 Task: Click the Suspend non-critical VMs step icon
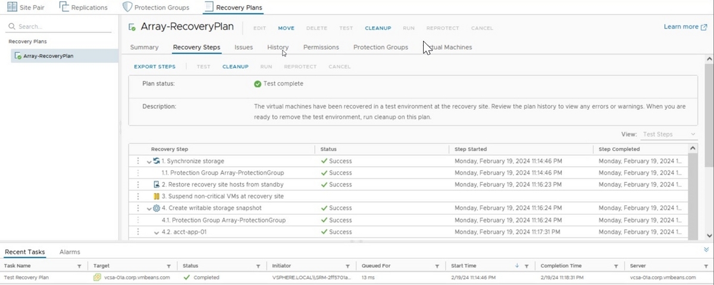pyautogui.click(x=156, y=197)
